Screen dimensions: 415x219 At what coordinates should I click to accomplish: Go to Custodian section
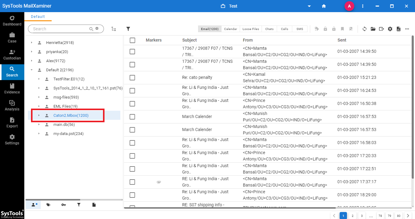(12, 55)
